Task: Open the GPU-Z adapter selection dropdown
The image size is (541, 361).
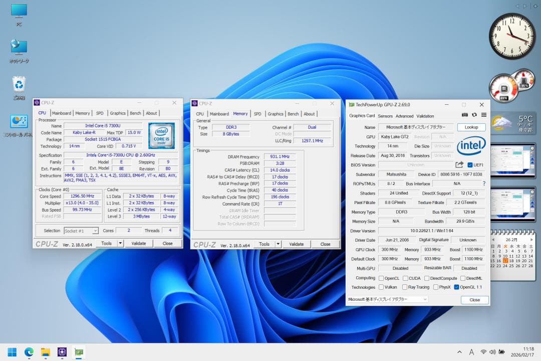Action: click(388, 299)
